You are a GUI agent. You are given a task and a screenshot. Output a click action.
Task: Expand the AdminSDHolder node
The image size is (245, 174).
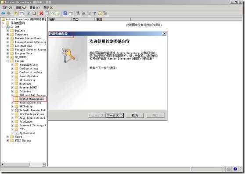(x=12, y=65)
